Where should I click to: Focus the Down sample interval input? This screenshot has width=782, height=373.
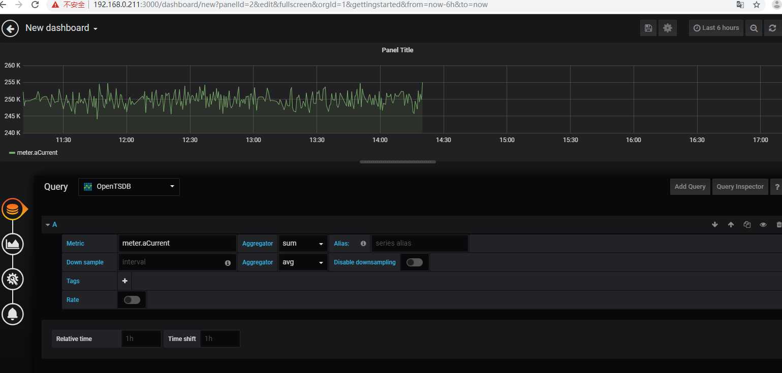(177, 262)
